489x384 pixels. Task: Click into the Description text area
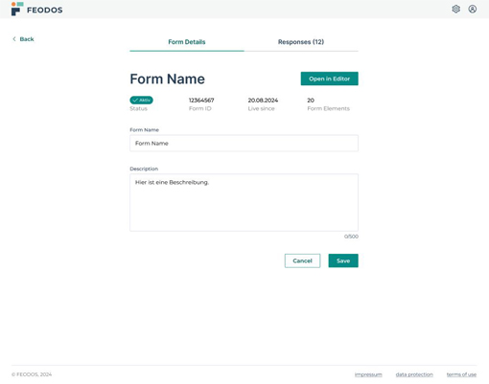[x=244, y=202]
